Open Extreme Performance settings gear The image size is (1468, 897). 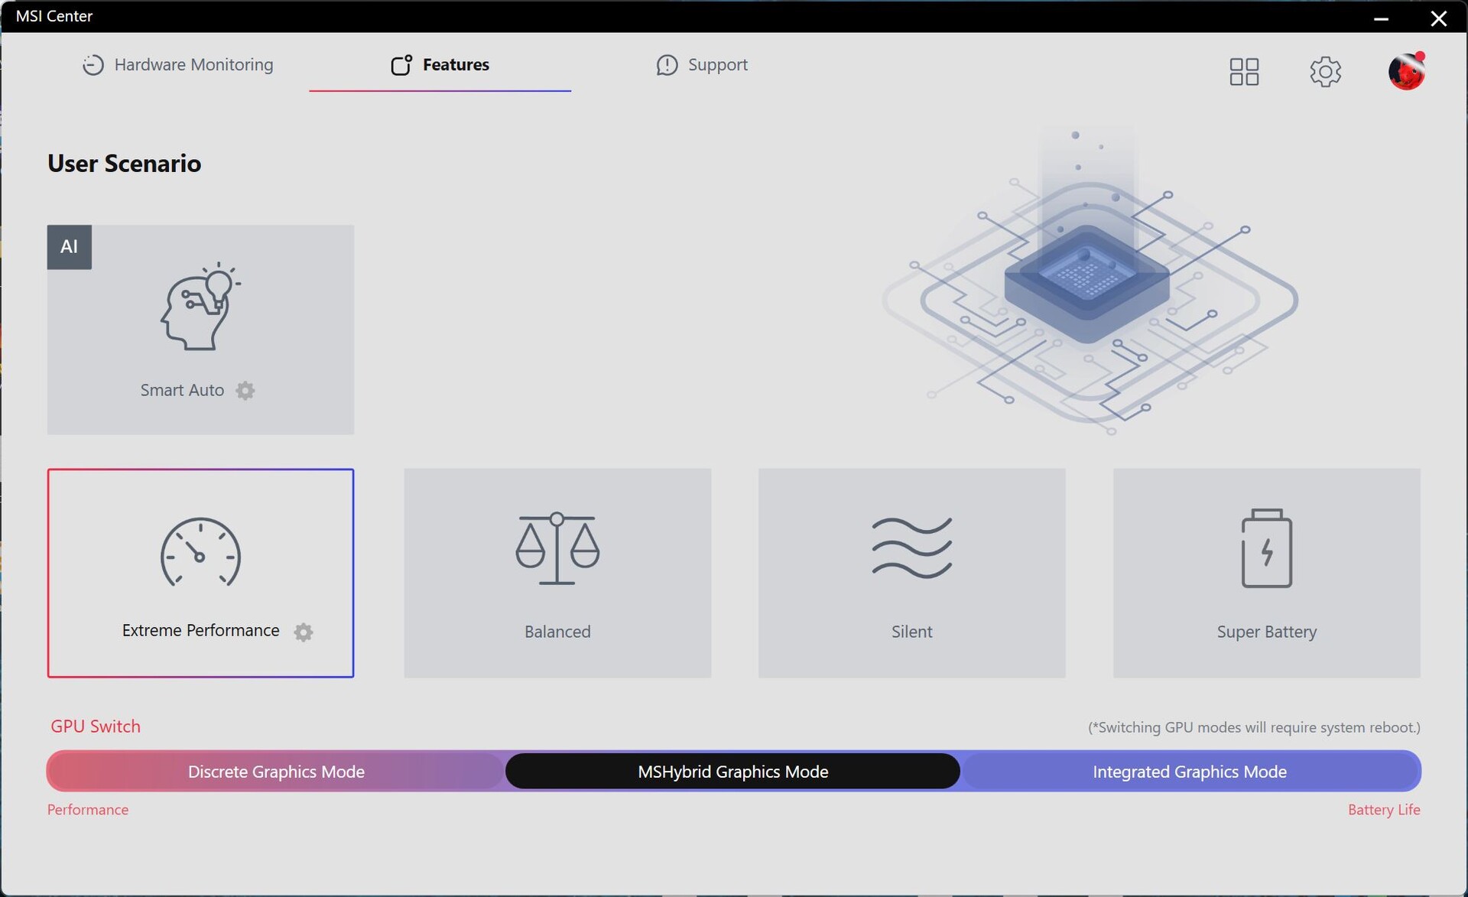pos(304,632)
